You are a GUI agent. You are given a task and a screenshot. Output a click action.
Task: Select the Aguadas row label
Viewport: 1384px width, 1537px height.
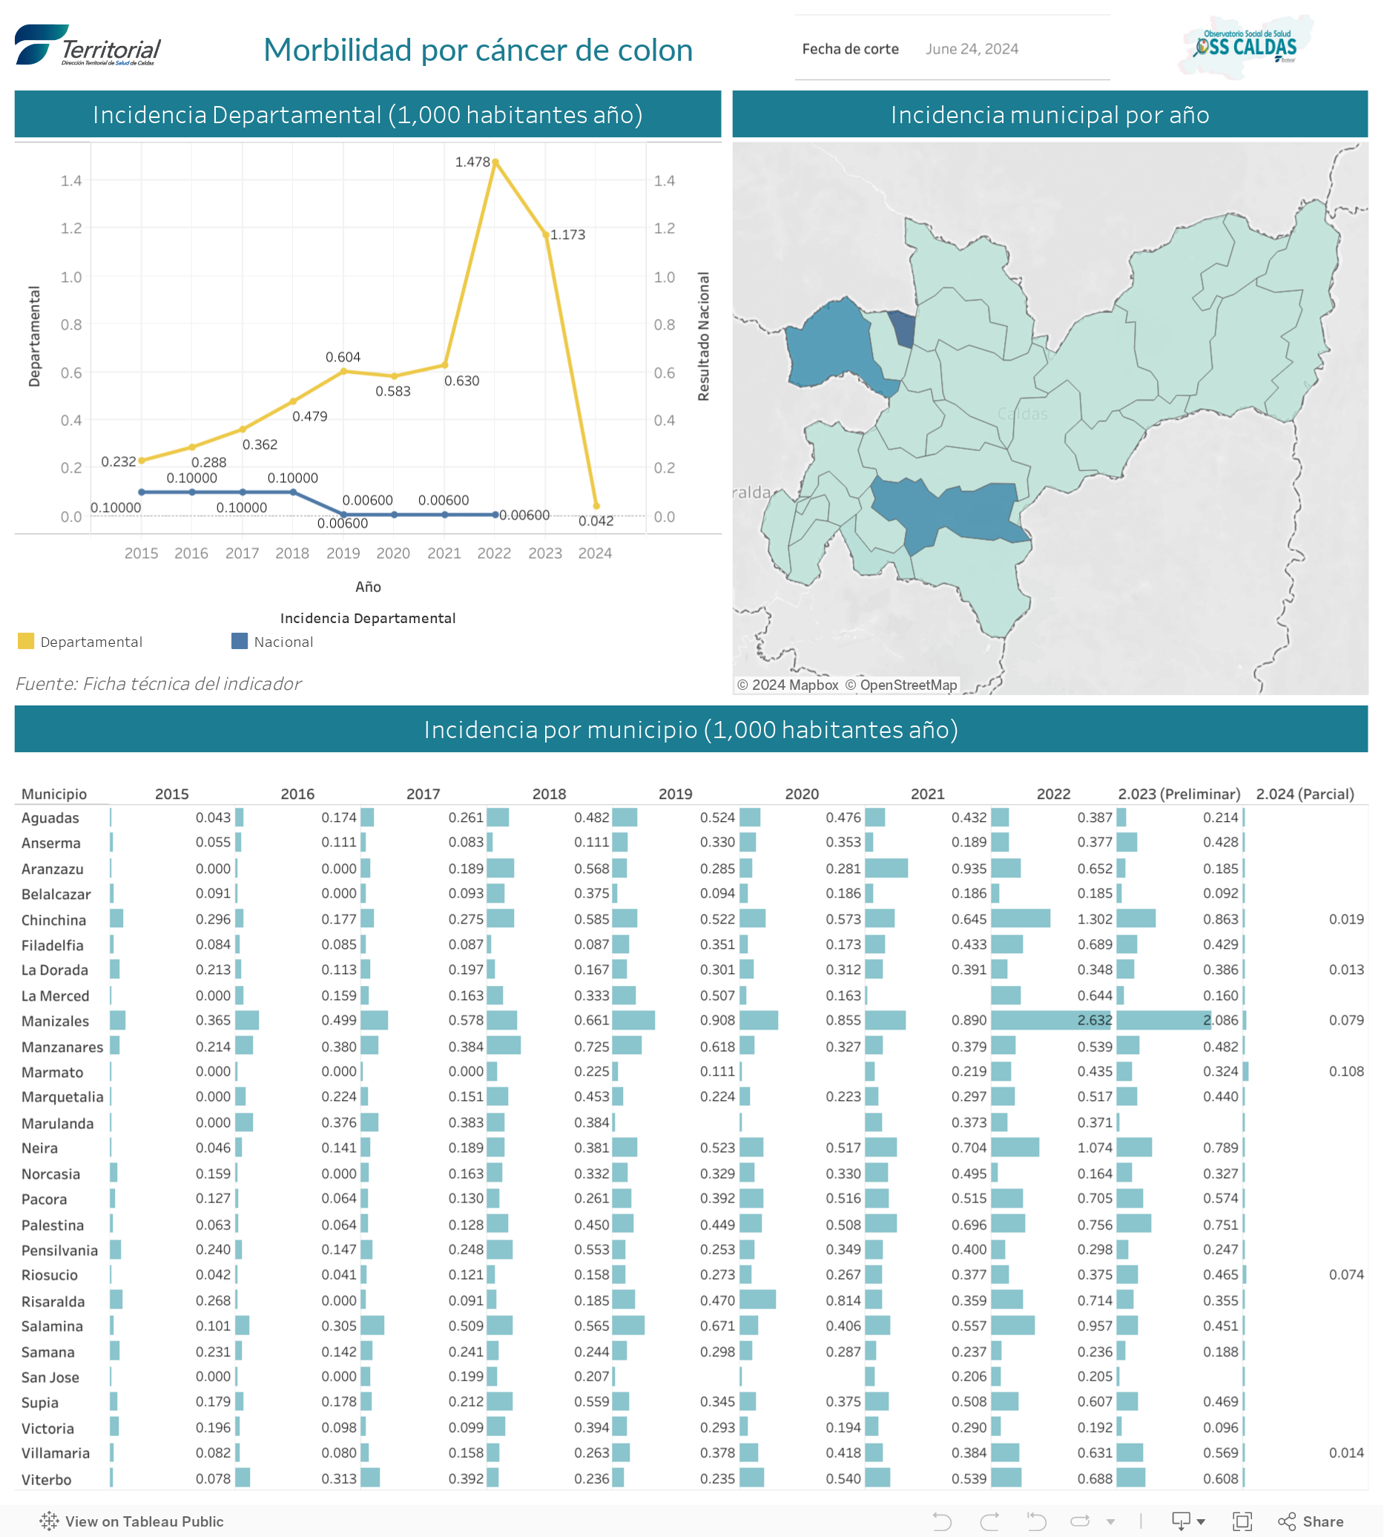click(50, 817)
